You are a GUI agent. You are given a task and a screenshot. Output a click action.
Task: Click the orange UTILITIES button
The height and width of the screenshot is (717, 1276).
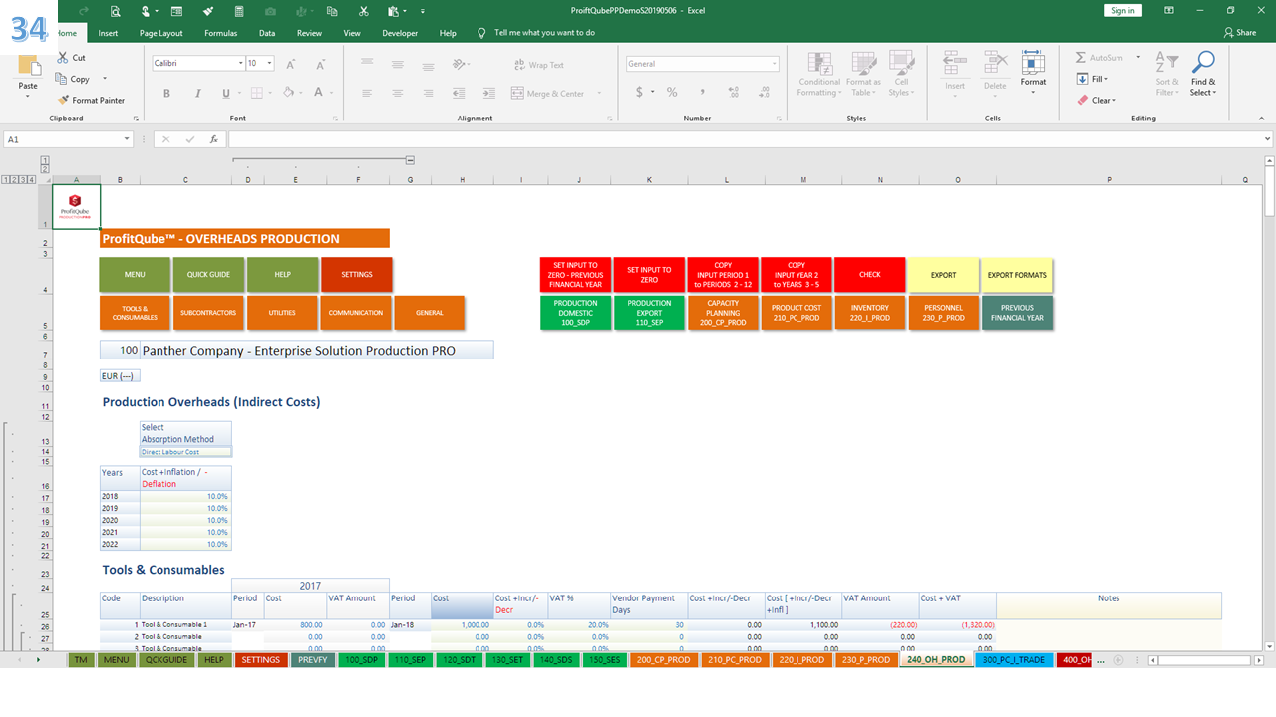click(x=282, y=313)
